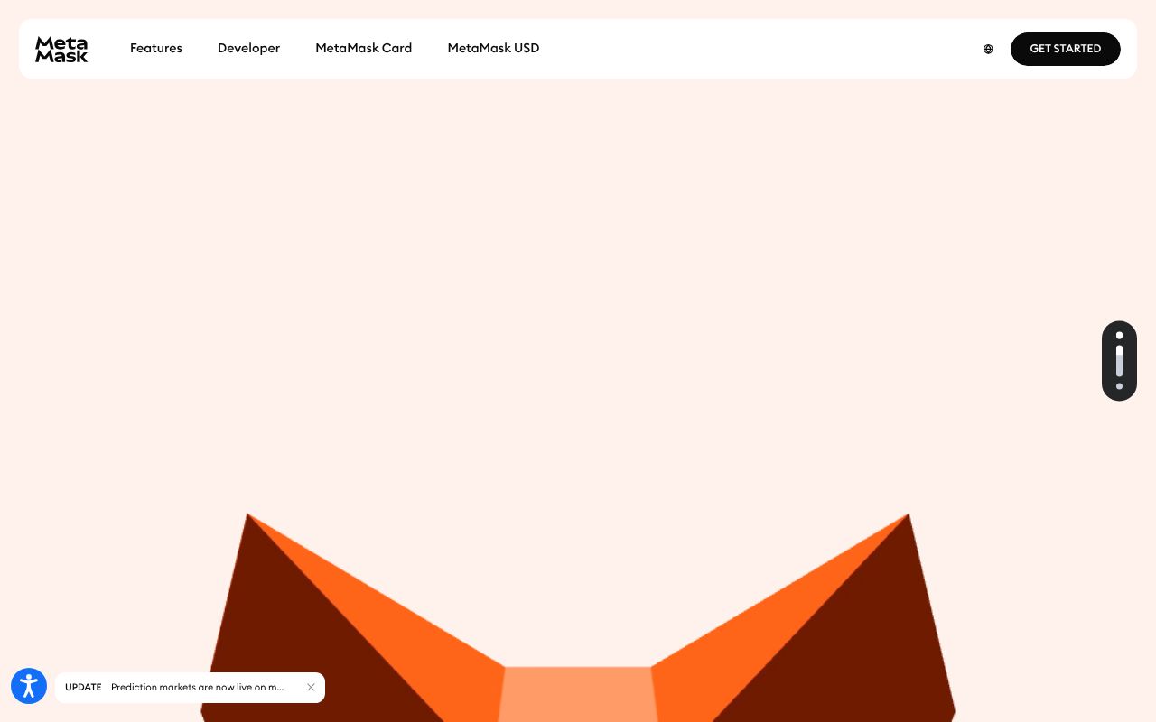
Task: Read the prediction markets announcement message
Action: [198, 687]
